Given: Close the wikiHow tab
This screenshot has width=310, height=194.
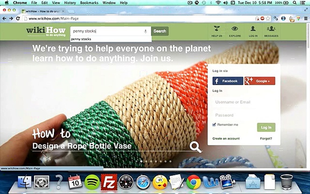Looking at the screenshot, I should tap(63, 11).
